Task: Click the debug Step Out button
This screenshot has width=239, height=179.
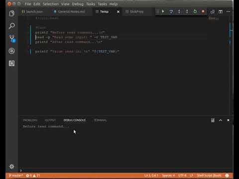Action: pos(187,11)
